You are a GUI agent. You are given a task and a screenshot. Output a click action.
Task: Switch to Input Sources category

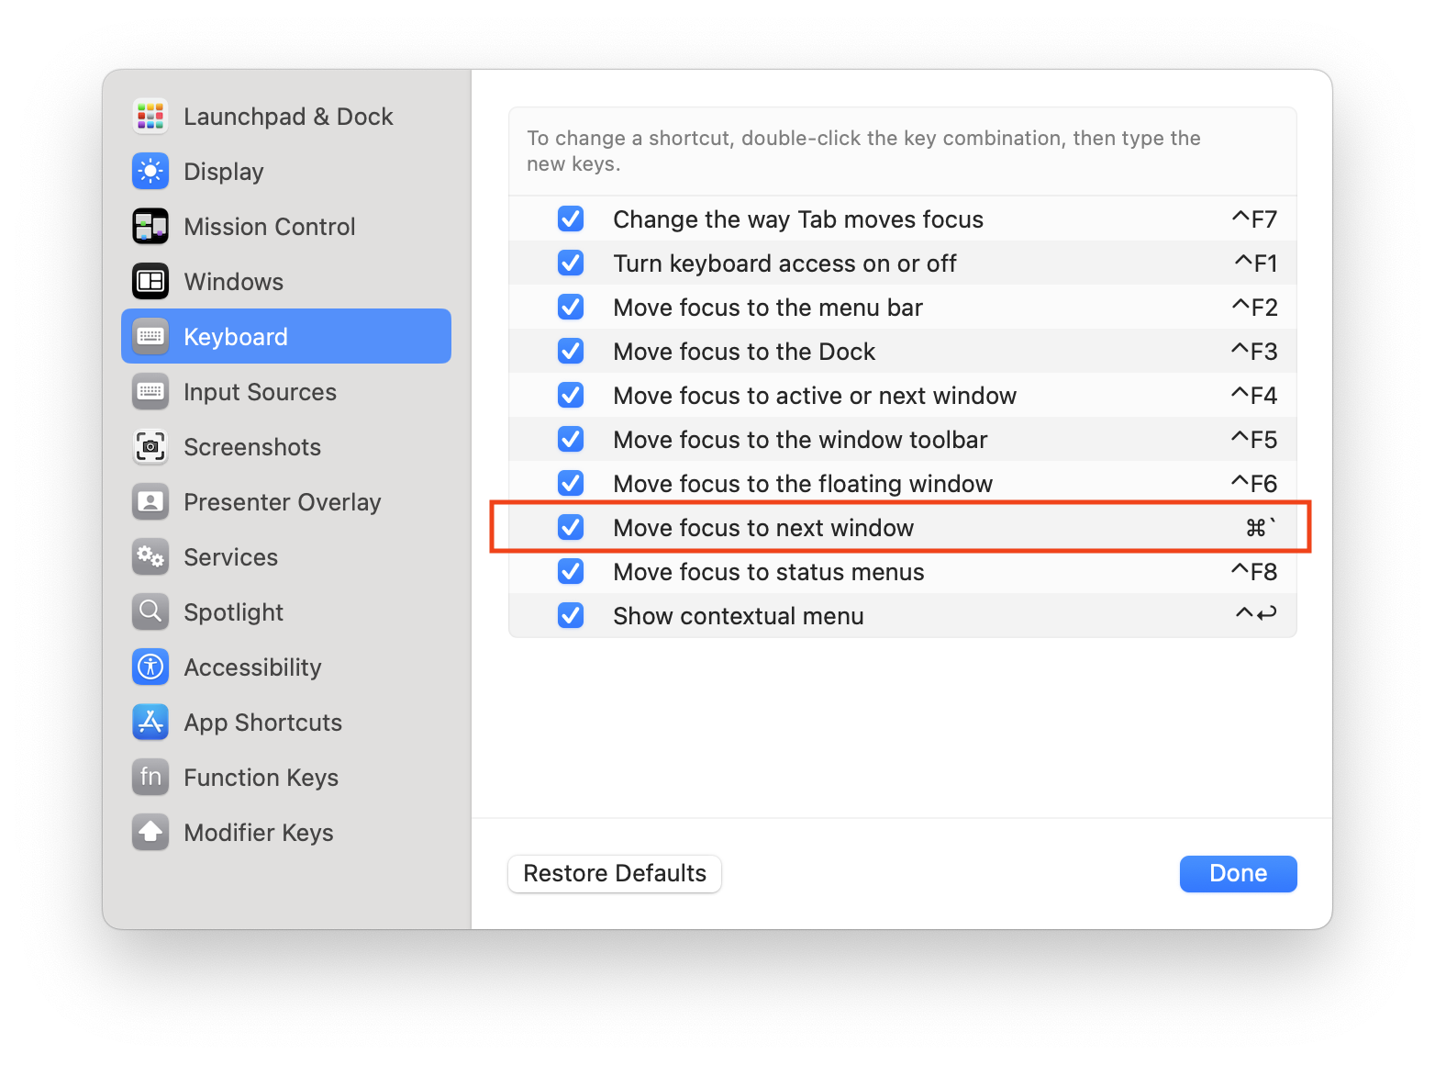point(260,392)
